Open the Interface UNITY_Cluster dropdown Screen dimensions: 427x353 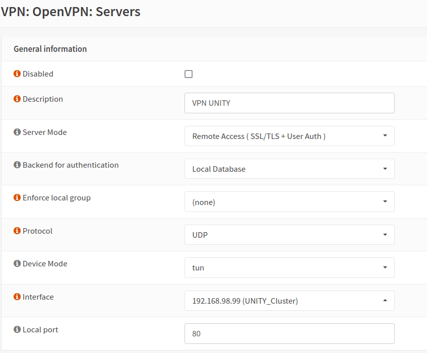[289, 301]
